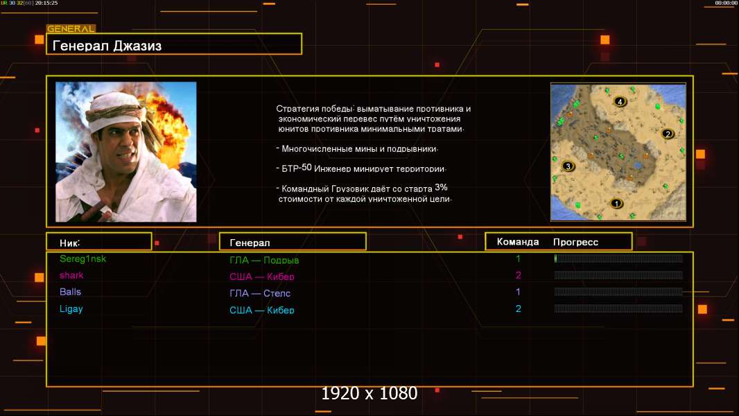Screen dimensions: 739x416
Task: Click the 'Командный Грузовик' bullet line
Action: (x=364, y=193)
